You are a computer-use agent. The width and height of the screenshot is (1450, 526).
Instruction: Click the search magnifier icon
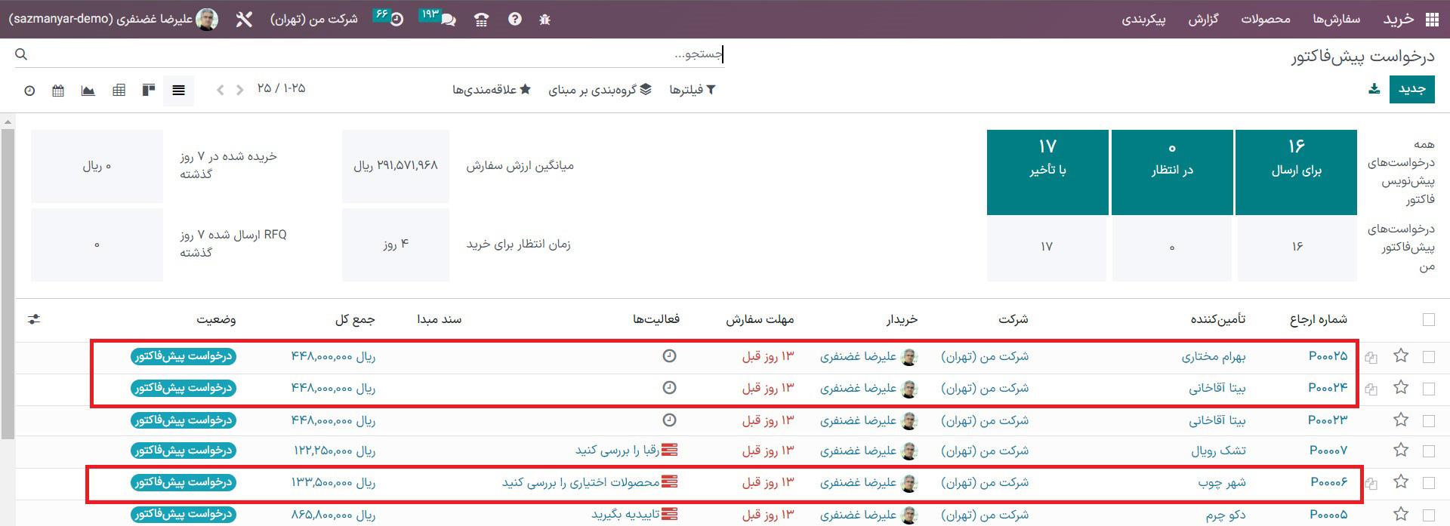pos(21,54)
